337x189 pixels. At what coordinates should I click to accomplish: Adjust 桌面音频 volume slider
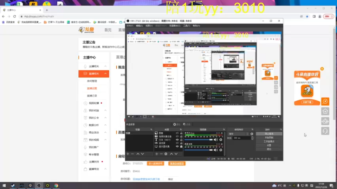(198, 150)
